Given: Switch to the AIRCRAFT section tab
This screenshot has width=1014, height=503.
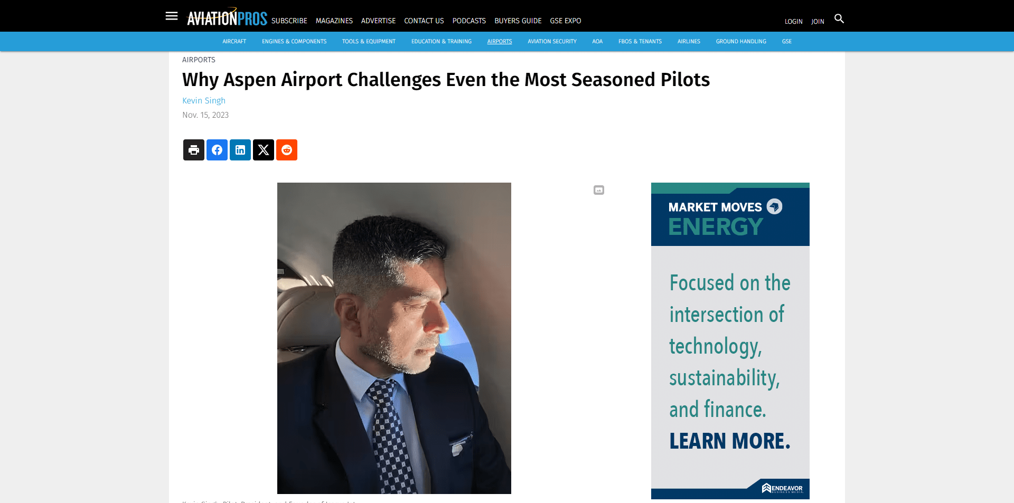Looking at the screenshot, I should pos(234,41).
